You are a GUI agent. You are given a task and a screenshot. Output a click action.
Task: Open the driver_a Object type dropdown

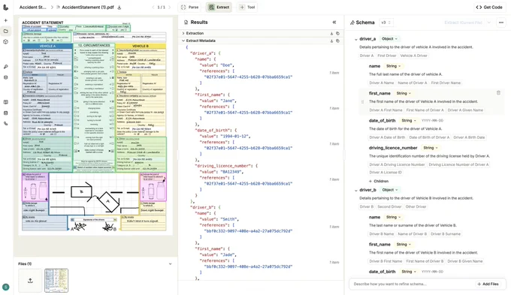389,39
